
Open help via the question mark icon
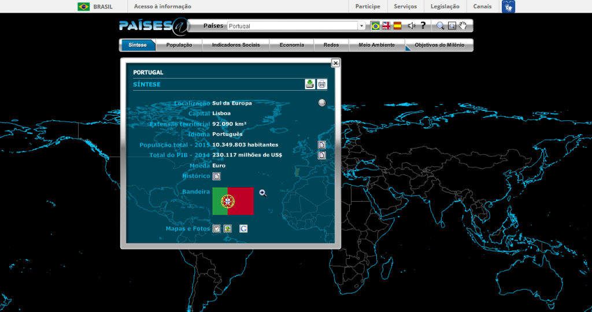coord(423,25)
